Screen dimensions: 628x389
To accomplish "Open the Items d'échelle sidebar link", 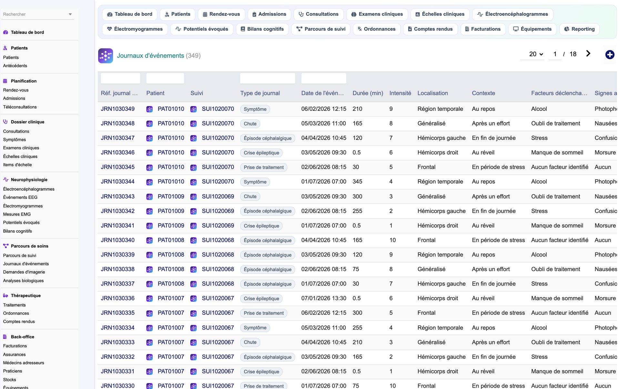I will tap(17, 165).
